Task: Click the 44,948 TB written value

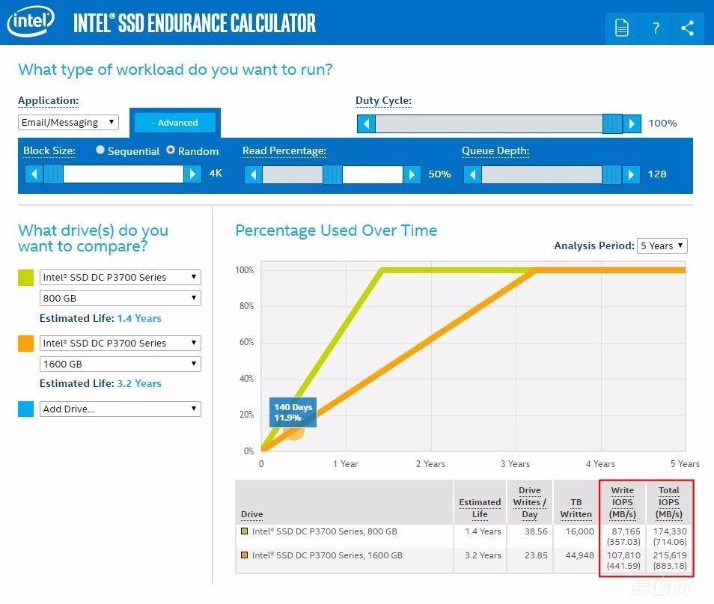Action: [580, 555]
